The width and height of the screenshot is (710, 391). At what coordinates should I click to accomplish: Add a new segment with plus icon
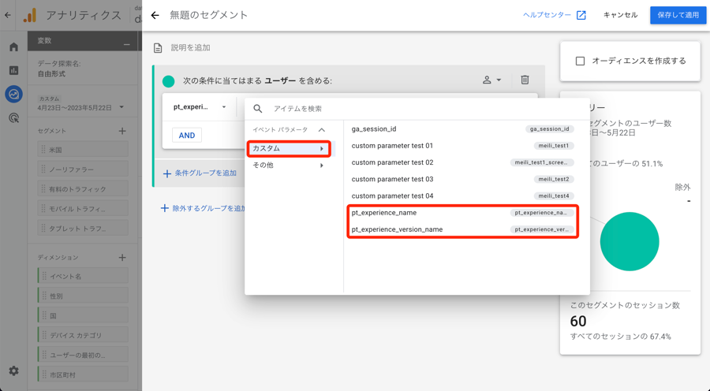[x=122, y=131]
